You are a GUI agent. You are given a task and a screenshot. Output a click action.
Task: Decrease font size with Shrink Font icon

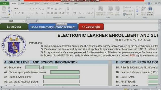pyautogui.click(x=43, y=9)
